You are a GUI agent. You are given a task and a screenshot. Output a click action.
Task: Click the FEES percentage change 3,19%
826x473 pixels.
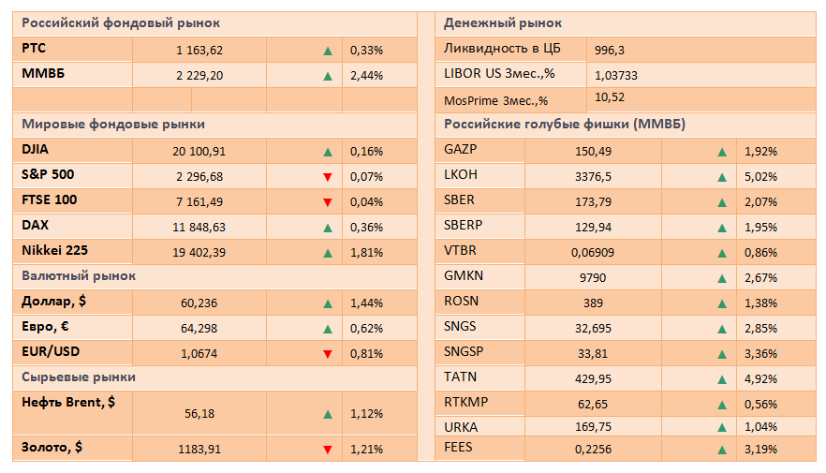tap(760, 448)
